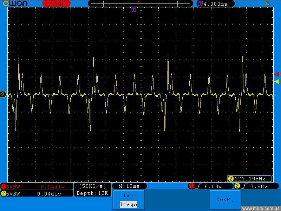Image resolution: width=281 pixels, height=211 pixels.
Task: Click the purple T icon beside 4.000ms
Action: tap(200, 4)
